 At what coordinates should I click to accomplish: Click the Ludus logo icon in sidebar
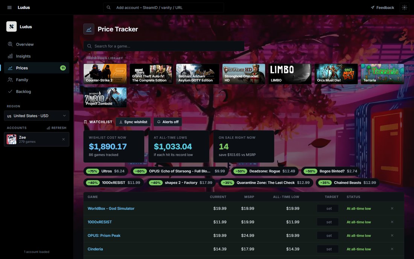[x=11, y=26]
